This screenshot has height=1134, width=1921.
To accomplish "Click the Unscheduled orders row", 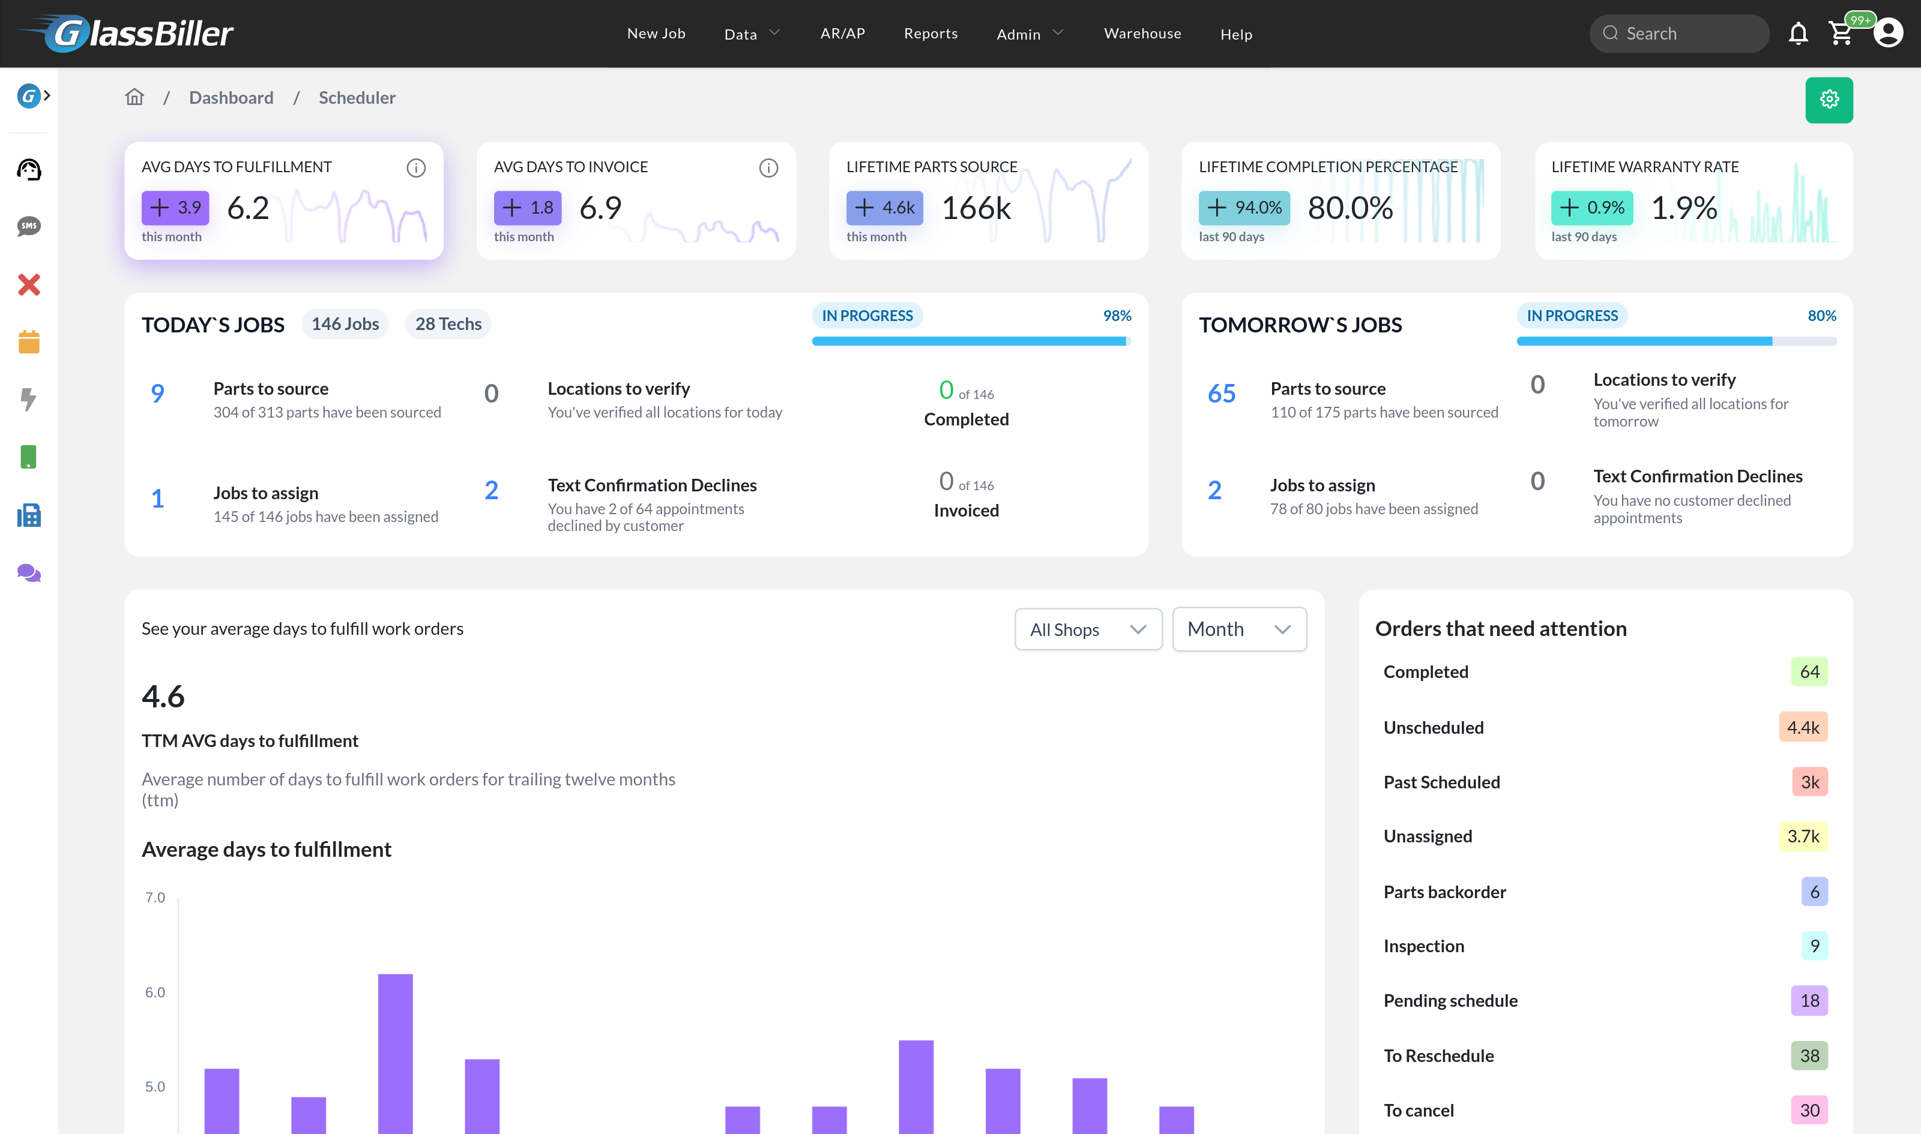I will [1604, 727].
